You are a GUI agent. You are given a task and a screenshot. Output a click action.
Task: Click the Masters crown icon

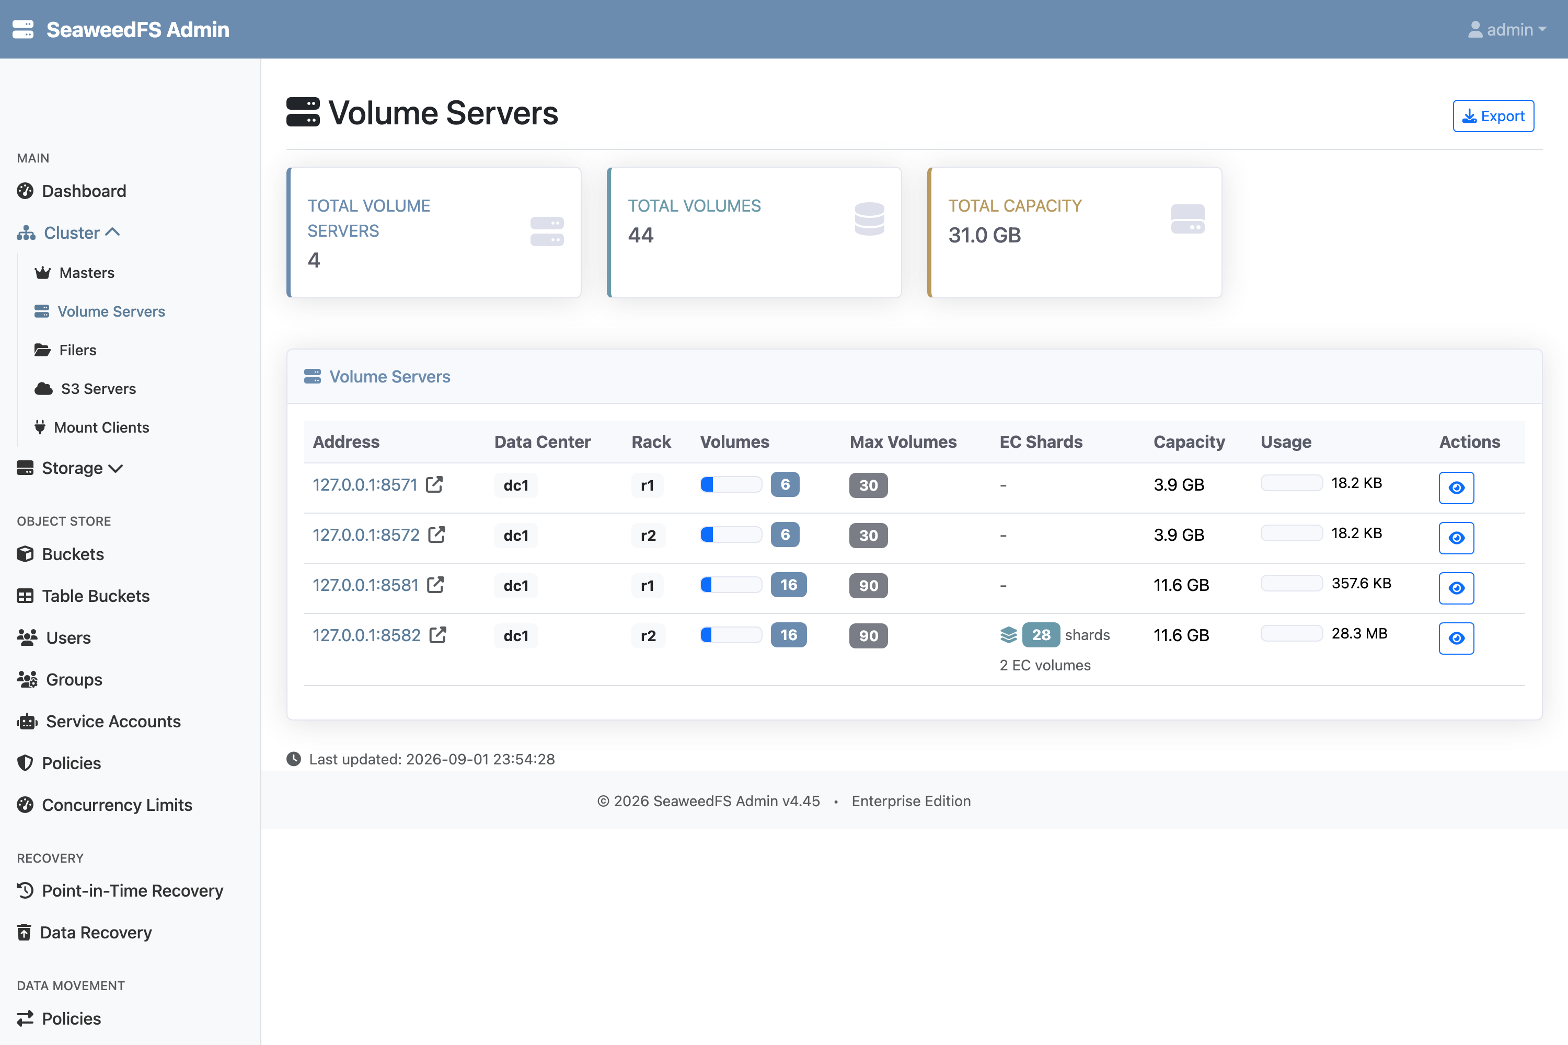point(43,273)
